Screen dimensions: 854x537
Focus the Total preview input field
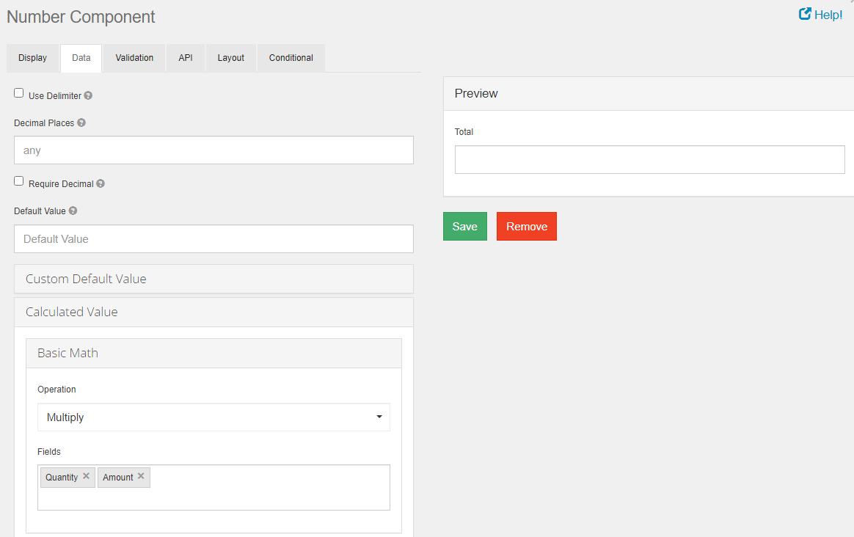[649, 160]
